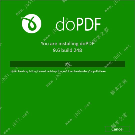Image resolution: width=135 pixels, height=135 pixels.
Task: Click the 'You are installing doPDF' heading
Action: click(67, 43)
